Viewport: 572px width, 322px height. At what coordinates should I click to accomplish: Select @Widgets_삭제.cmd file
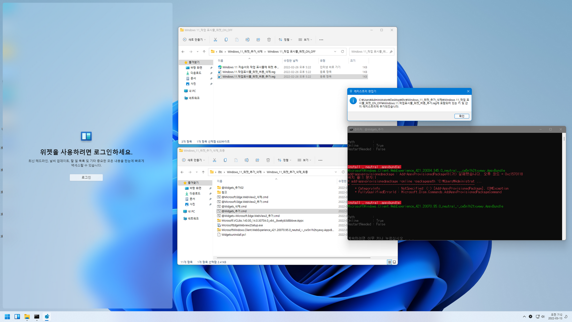pyautogui.click(x=234, y=207)
